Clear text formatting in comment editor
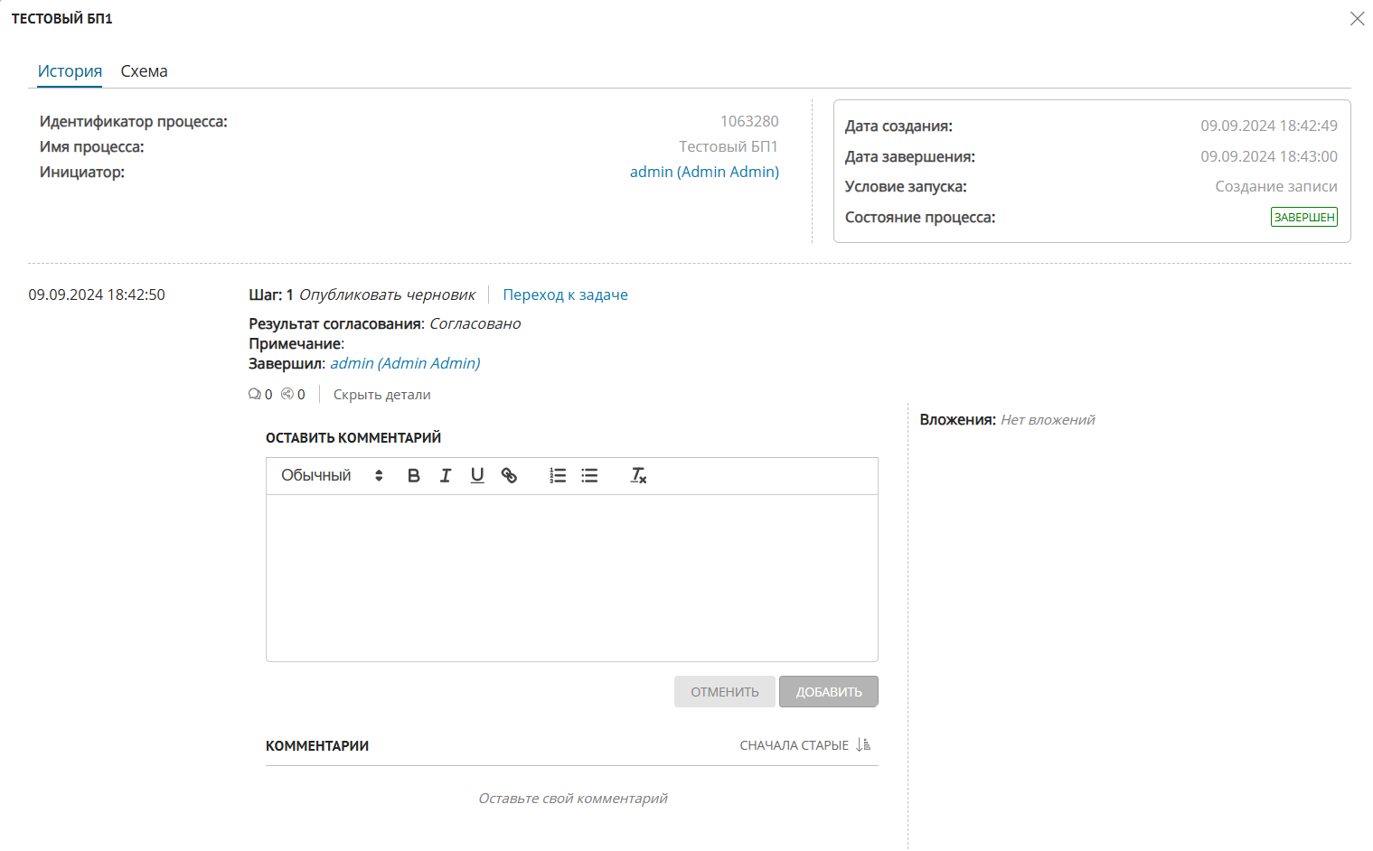Screen dimensions: 1373x851 [x=638, y=476]
